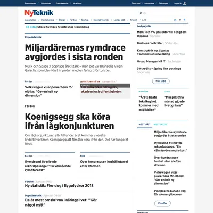Screen dimensions: 213x213
Task: Click Populärteknik label above omskrivna article
Action: pyautogui.click(x=33, y=195)
